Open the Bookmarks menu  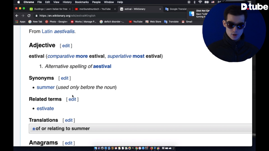pyautogui.click(x=82, y=2)
